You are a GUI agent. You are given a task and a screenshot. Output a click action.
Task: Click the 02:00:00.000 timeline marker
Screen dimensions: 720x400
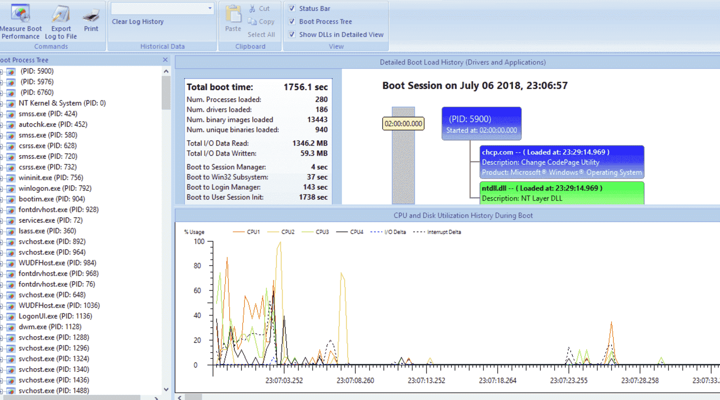point(403,123)
